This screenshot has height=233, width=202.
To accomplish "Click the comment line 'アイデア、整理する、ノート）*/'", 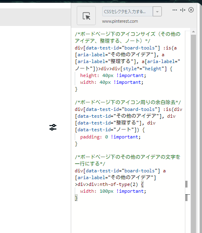I will click(x=113, y=41).
